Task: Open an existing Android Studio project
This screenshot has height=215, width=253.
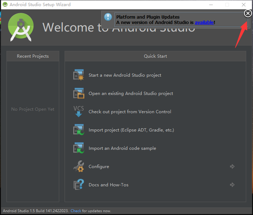Action: pyautogui.click(x=131, y=94)
